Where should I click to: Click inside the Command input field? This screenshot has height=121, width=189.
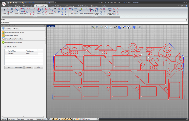[x=98, y=23]
